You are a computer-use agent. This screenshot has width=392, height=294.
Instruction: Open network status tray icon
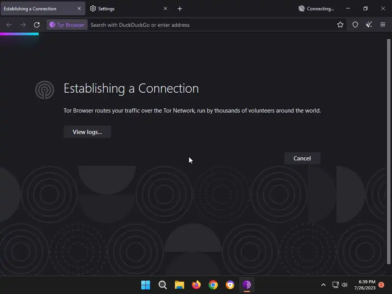pyautogui.click(x=335, y=285)
